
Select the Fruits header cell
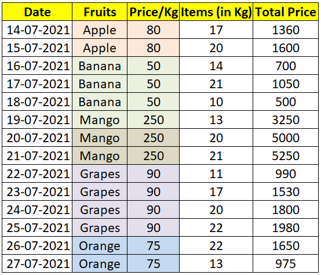point(100,12)
